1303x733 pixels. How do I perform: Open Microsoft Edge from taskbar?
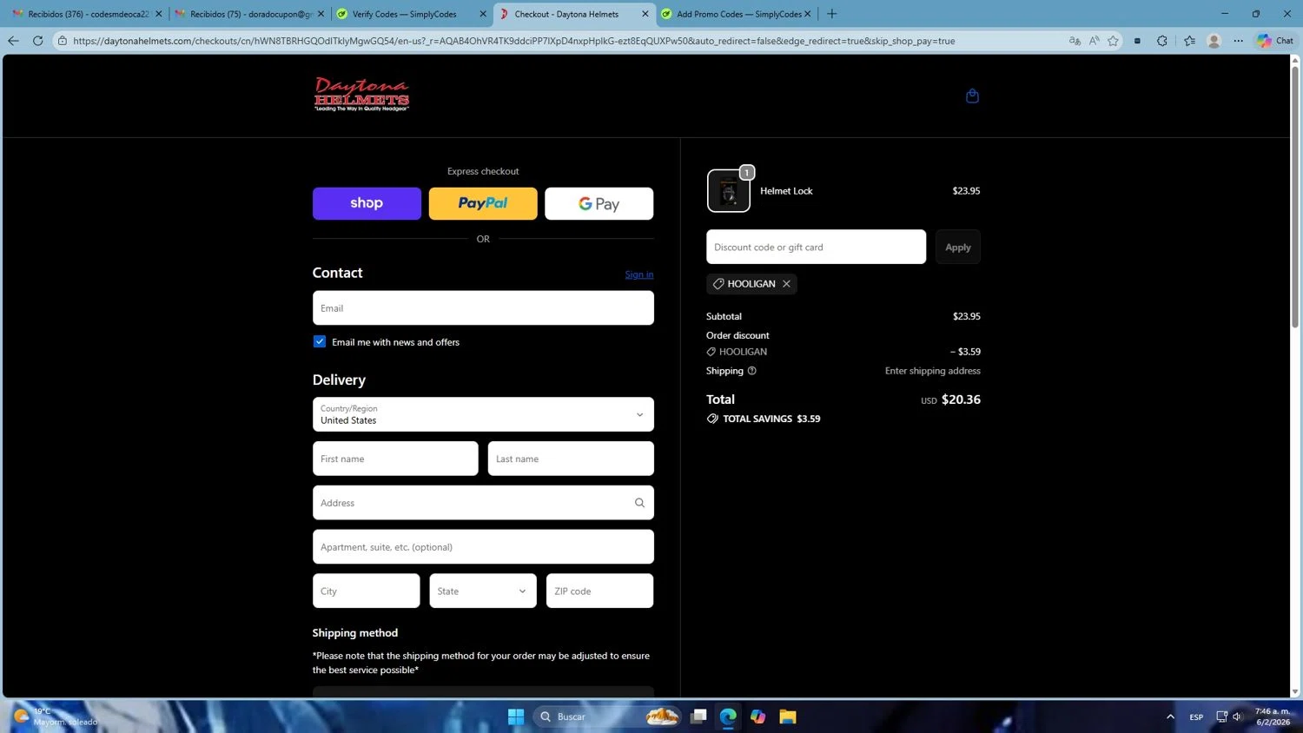point(728,716)
